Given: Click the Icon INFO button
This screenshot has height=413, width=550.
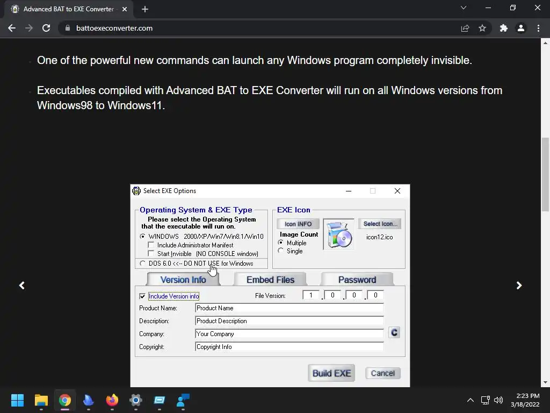Looking at the screenshot, I should click(298, 224).
